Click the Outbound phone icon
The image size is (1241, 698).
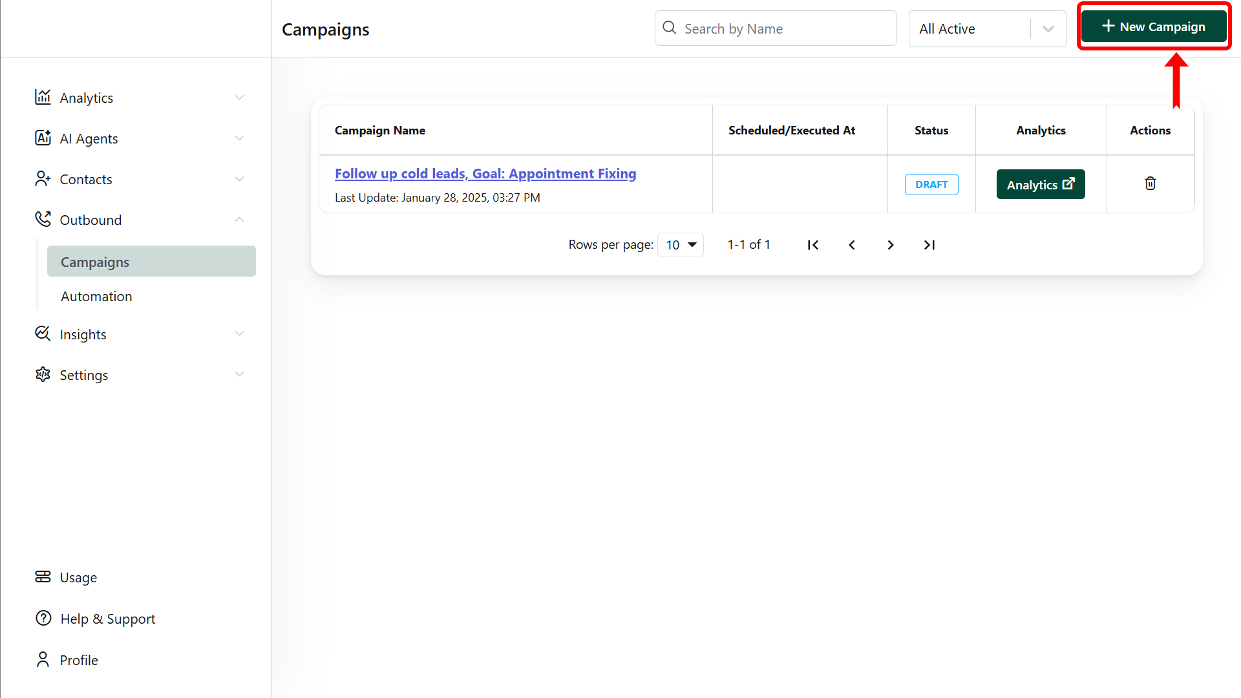(x=43, y=219)
